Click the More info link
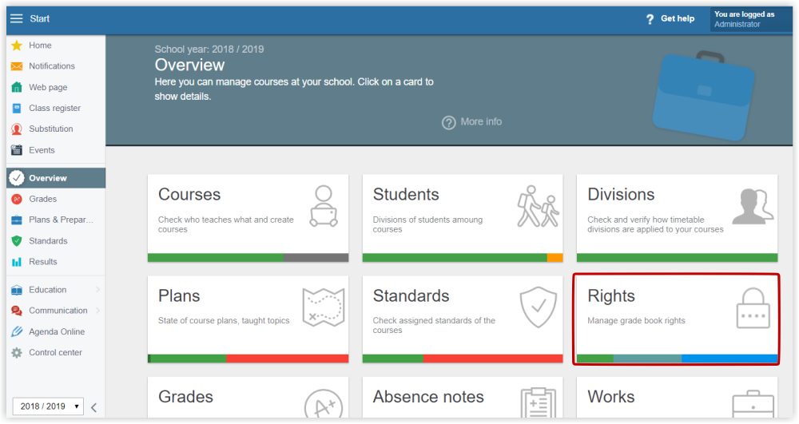This screenshot has height=424, width=799. coord(481,122)
